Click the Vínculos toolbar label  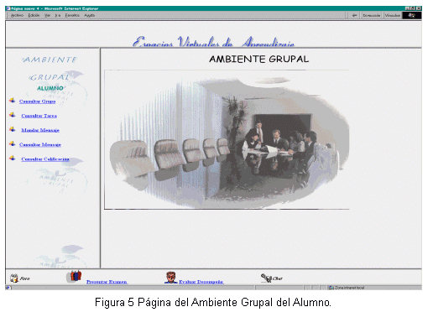coord(393,15)
